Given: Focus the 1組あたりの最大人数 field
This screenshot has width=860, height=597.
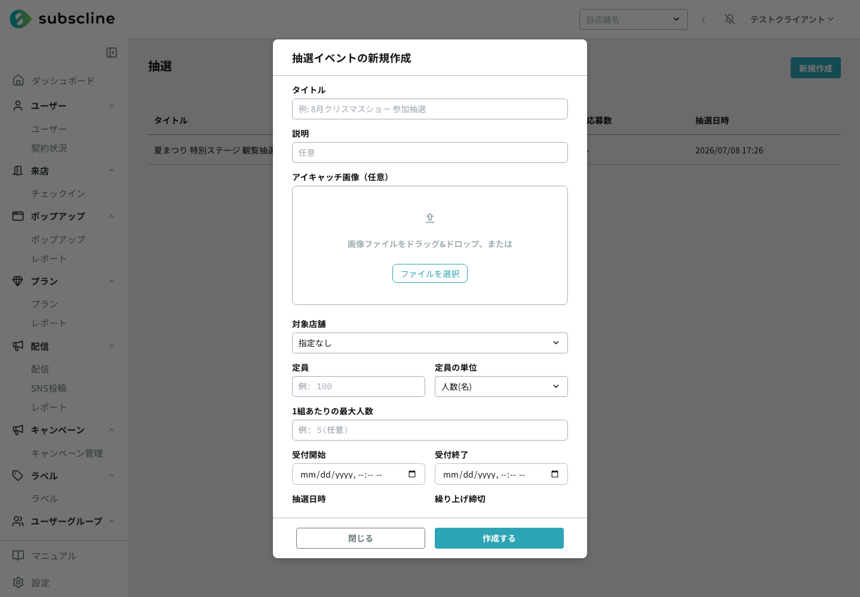Looking at the screenshot, I should [x=430, y=430].
